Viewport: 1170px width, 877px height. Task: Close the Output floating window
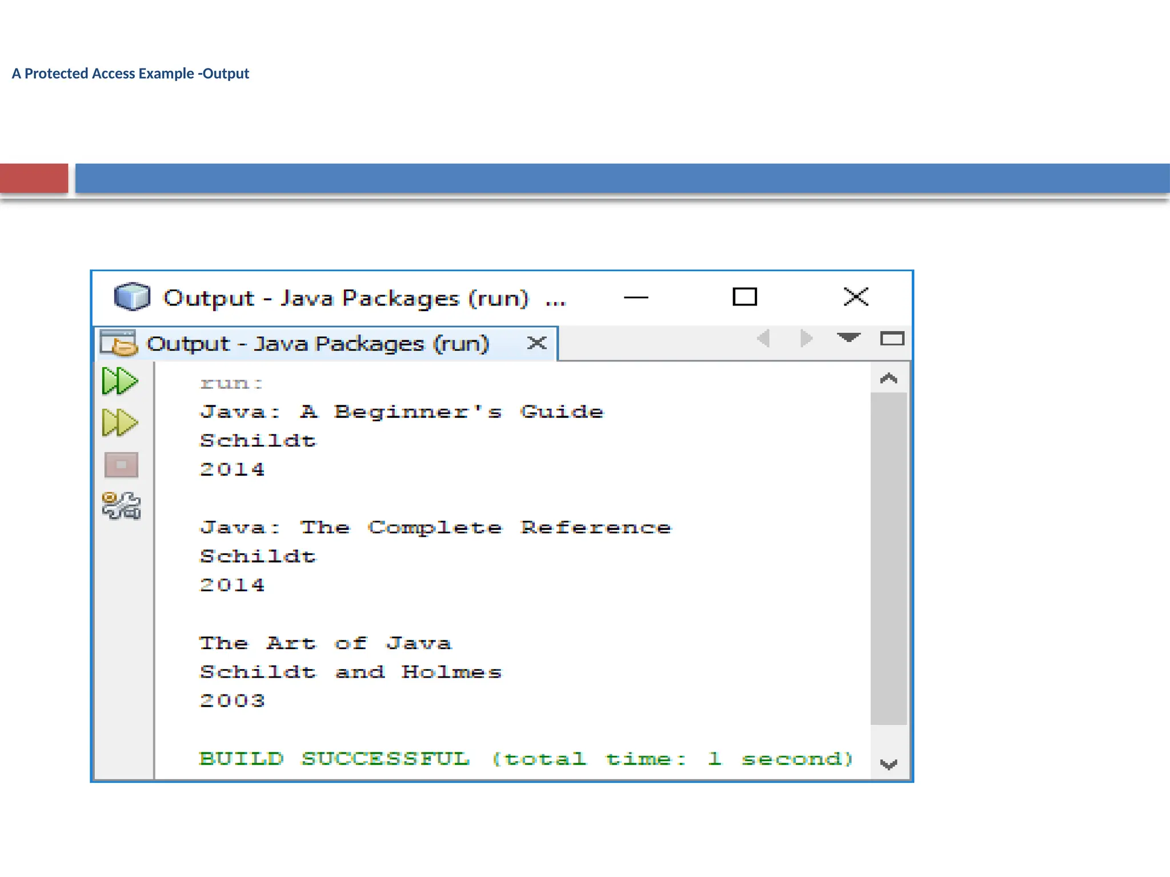856,297
